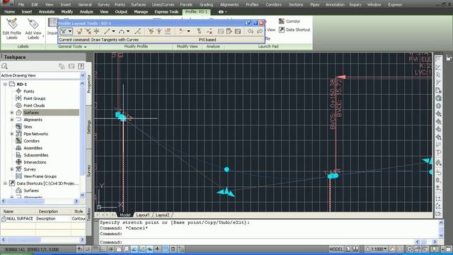Click the Toolspace help question-mark icon
The width and height of the screenshot is (453, 255).
81,66
